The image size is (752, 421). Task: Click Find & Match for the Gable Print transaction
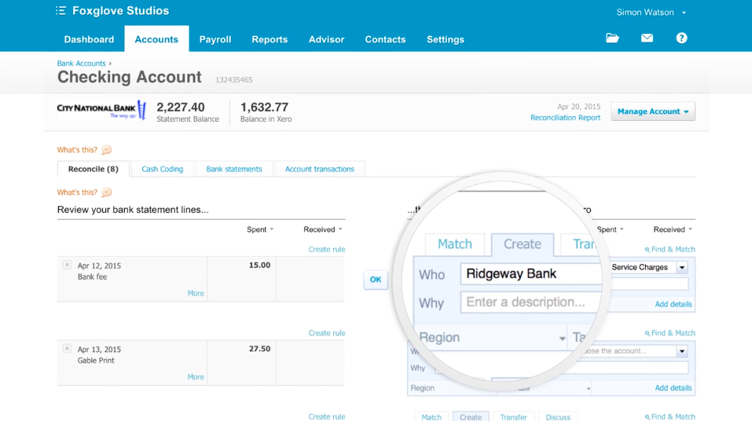670,333
